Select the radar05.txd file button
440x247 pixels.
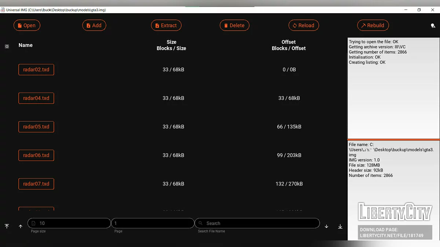[36, 127]
